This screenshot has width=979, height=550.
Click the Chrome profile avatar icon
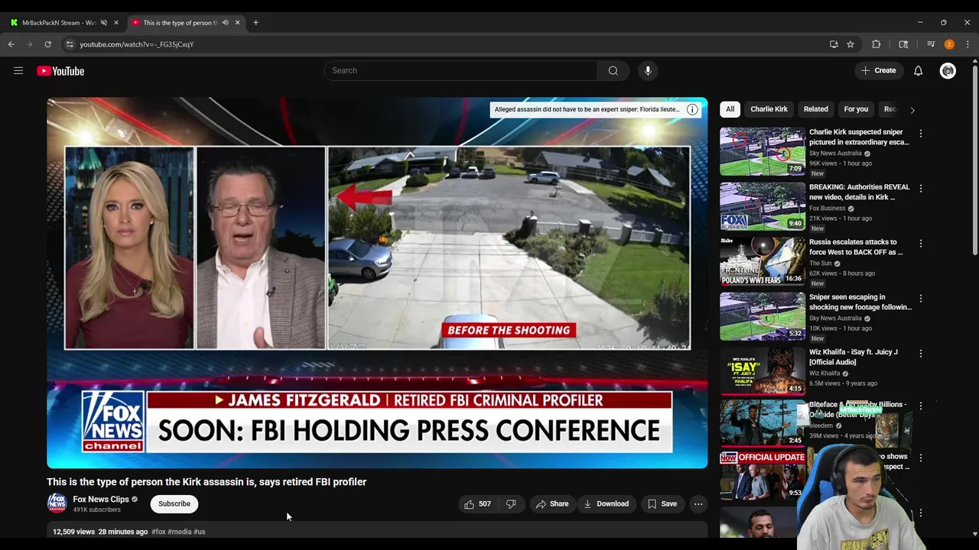pyautogui.click(x=949, y=44)
